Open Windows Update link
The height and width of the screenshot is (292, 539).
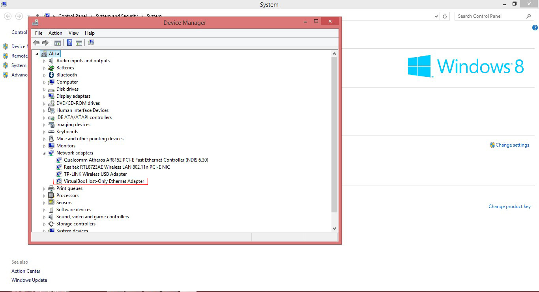pos(29,280)
